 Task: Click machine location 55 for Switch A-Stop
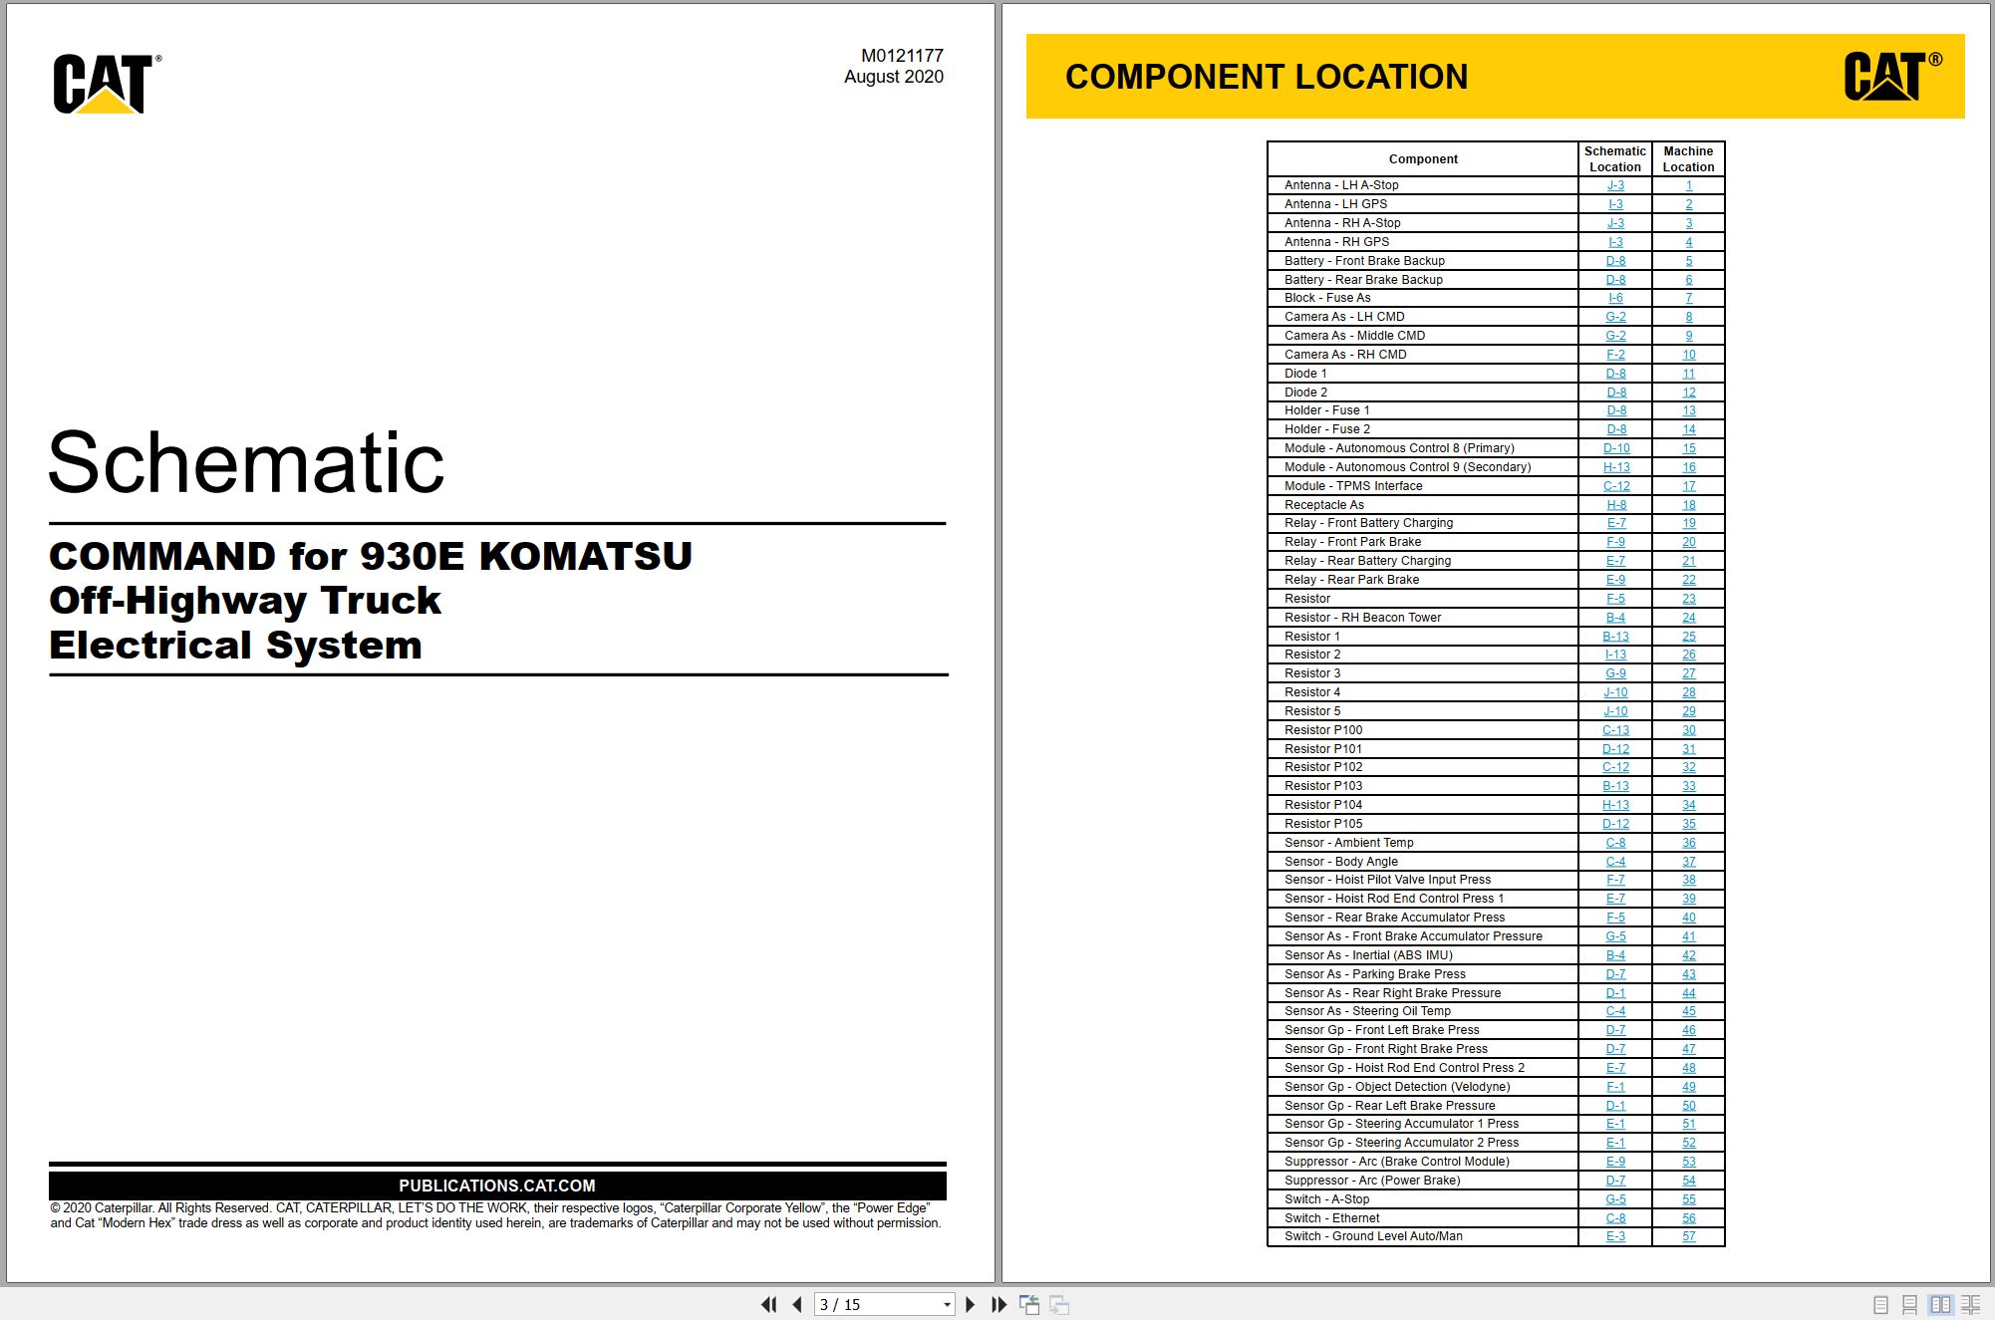pos(1688,1199)
